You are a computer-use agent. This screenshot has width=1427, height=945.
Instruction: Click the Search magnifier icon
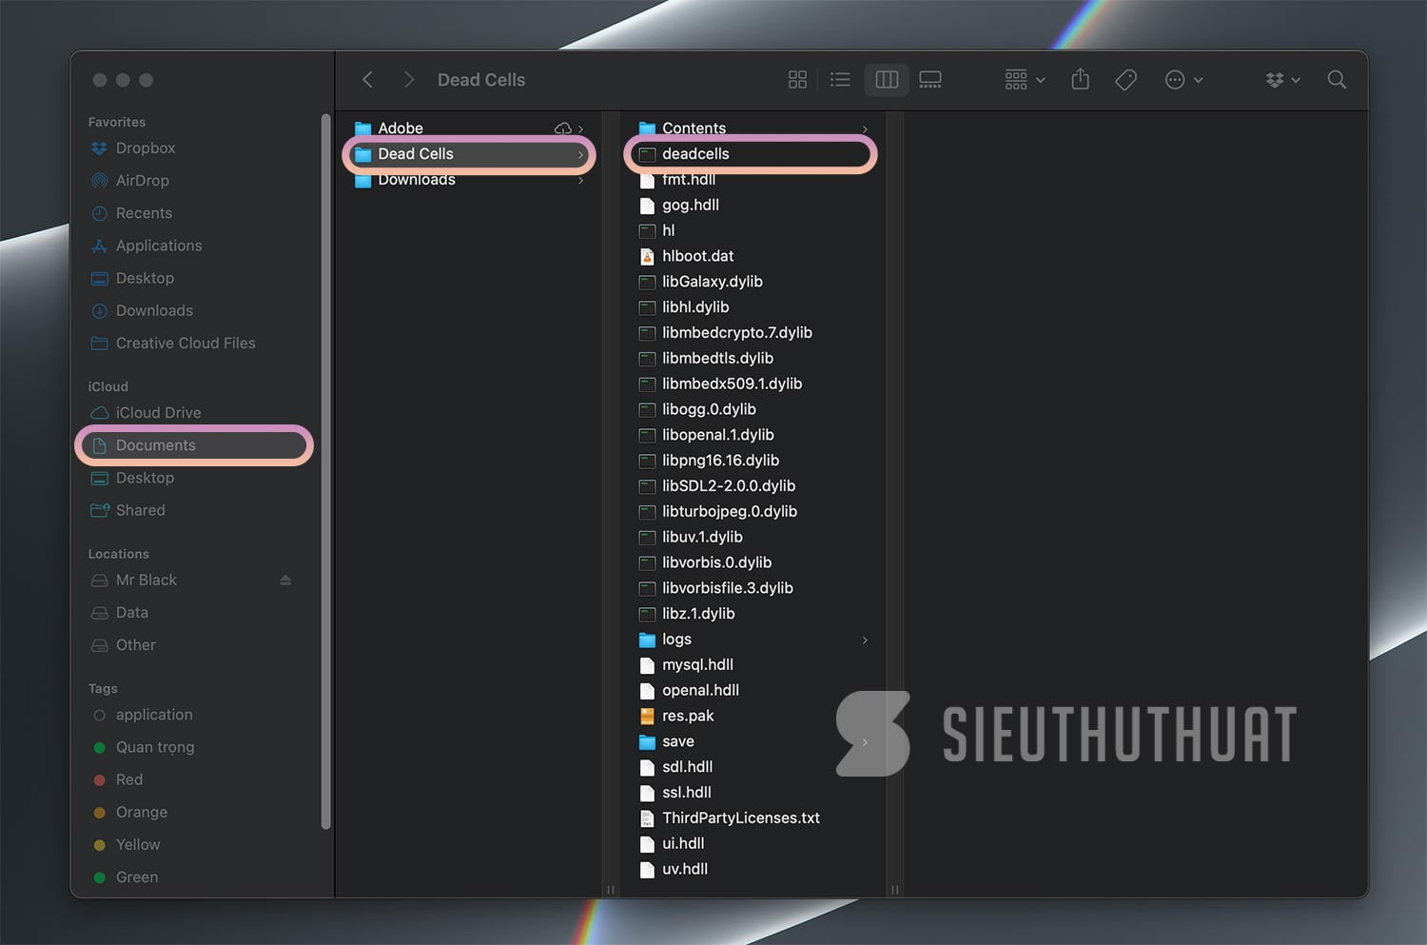tap(1337, 80)
